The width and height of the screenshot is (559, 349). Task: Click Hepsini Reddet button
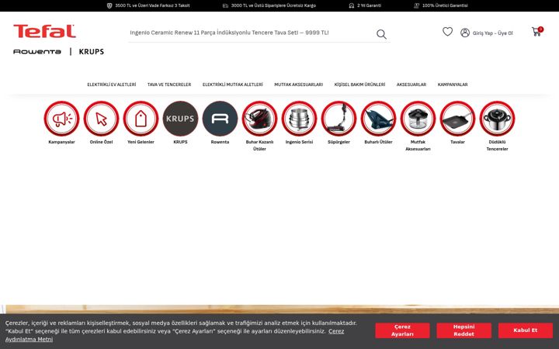(464, 330)
